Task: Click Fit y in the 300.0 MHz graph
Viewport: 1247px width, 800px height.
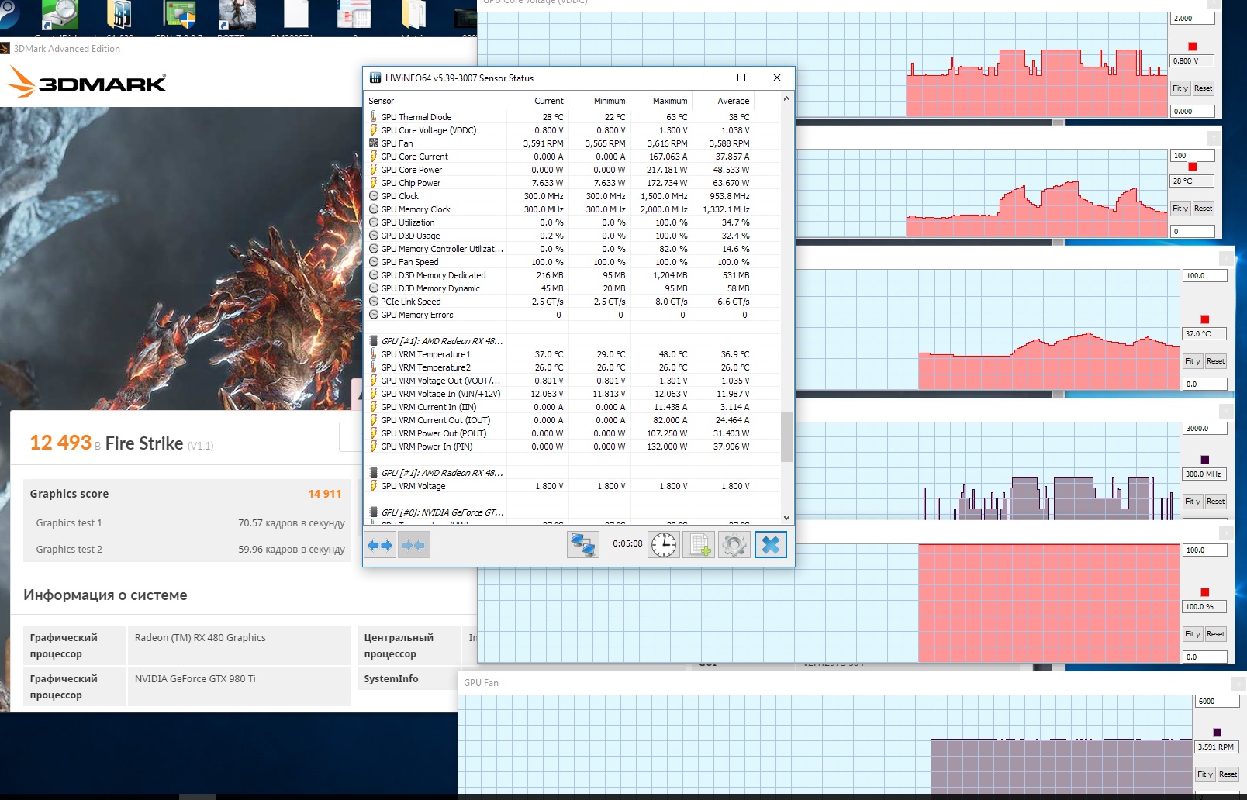Action: (1193, 502)
